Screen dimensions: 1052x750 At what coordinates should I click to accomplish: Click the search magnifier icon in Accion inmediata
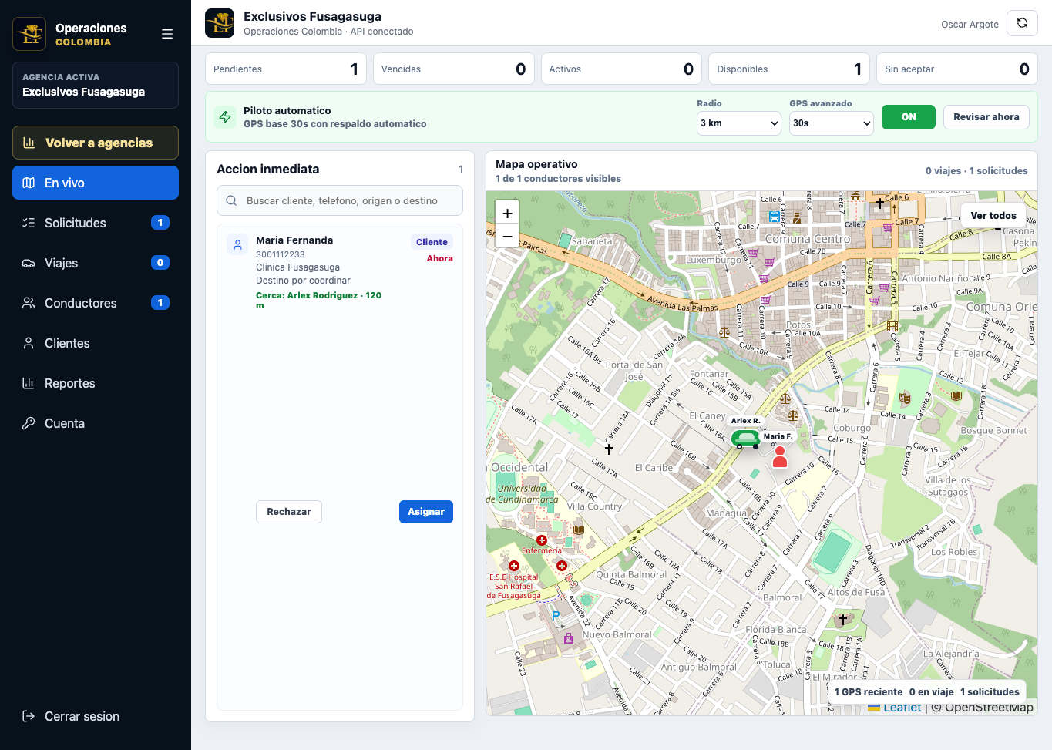231,200
